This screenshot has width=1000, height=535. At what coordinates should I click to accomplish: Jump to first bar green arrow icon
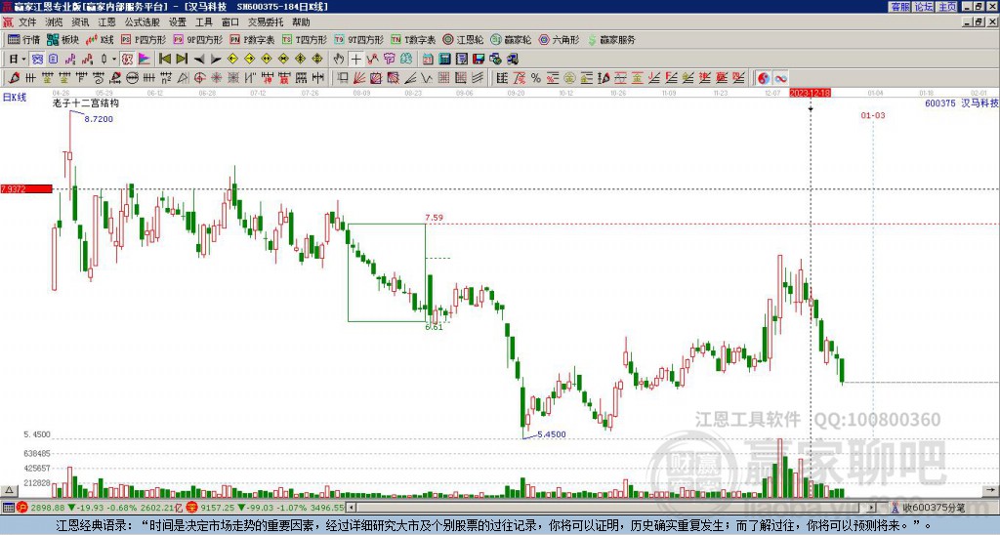tap(165, 59)
